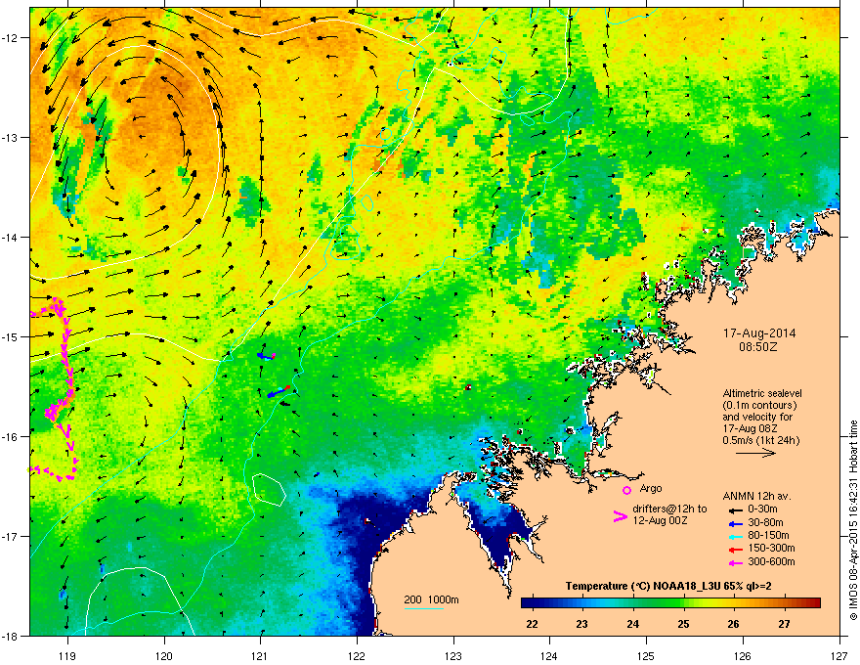Click the blue 30-80m legend arrow
The width and height of the screenshot is (860, 665).
735,523
